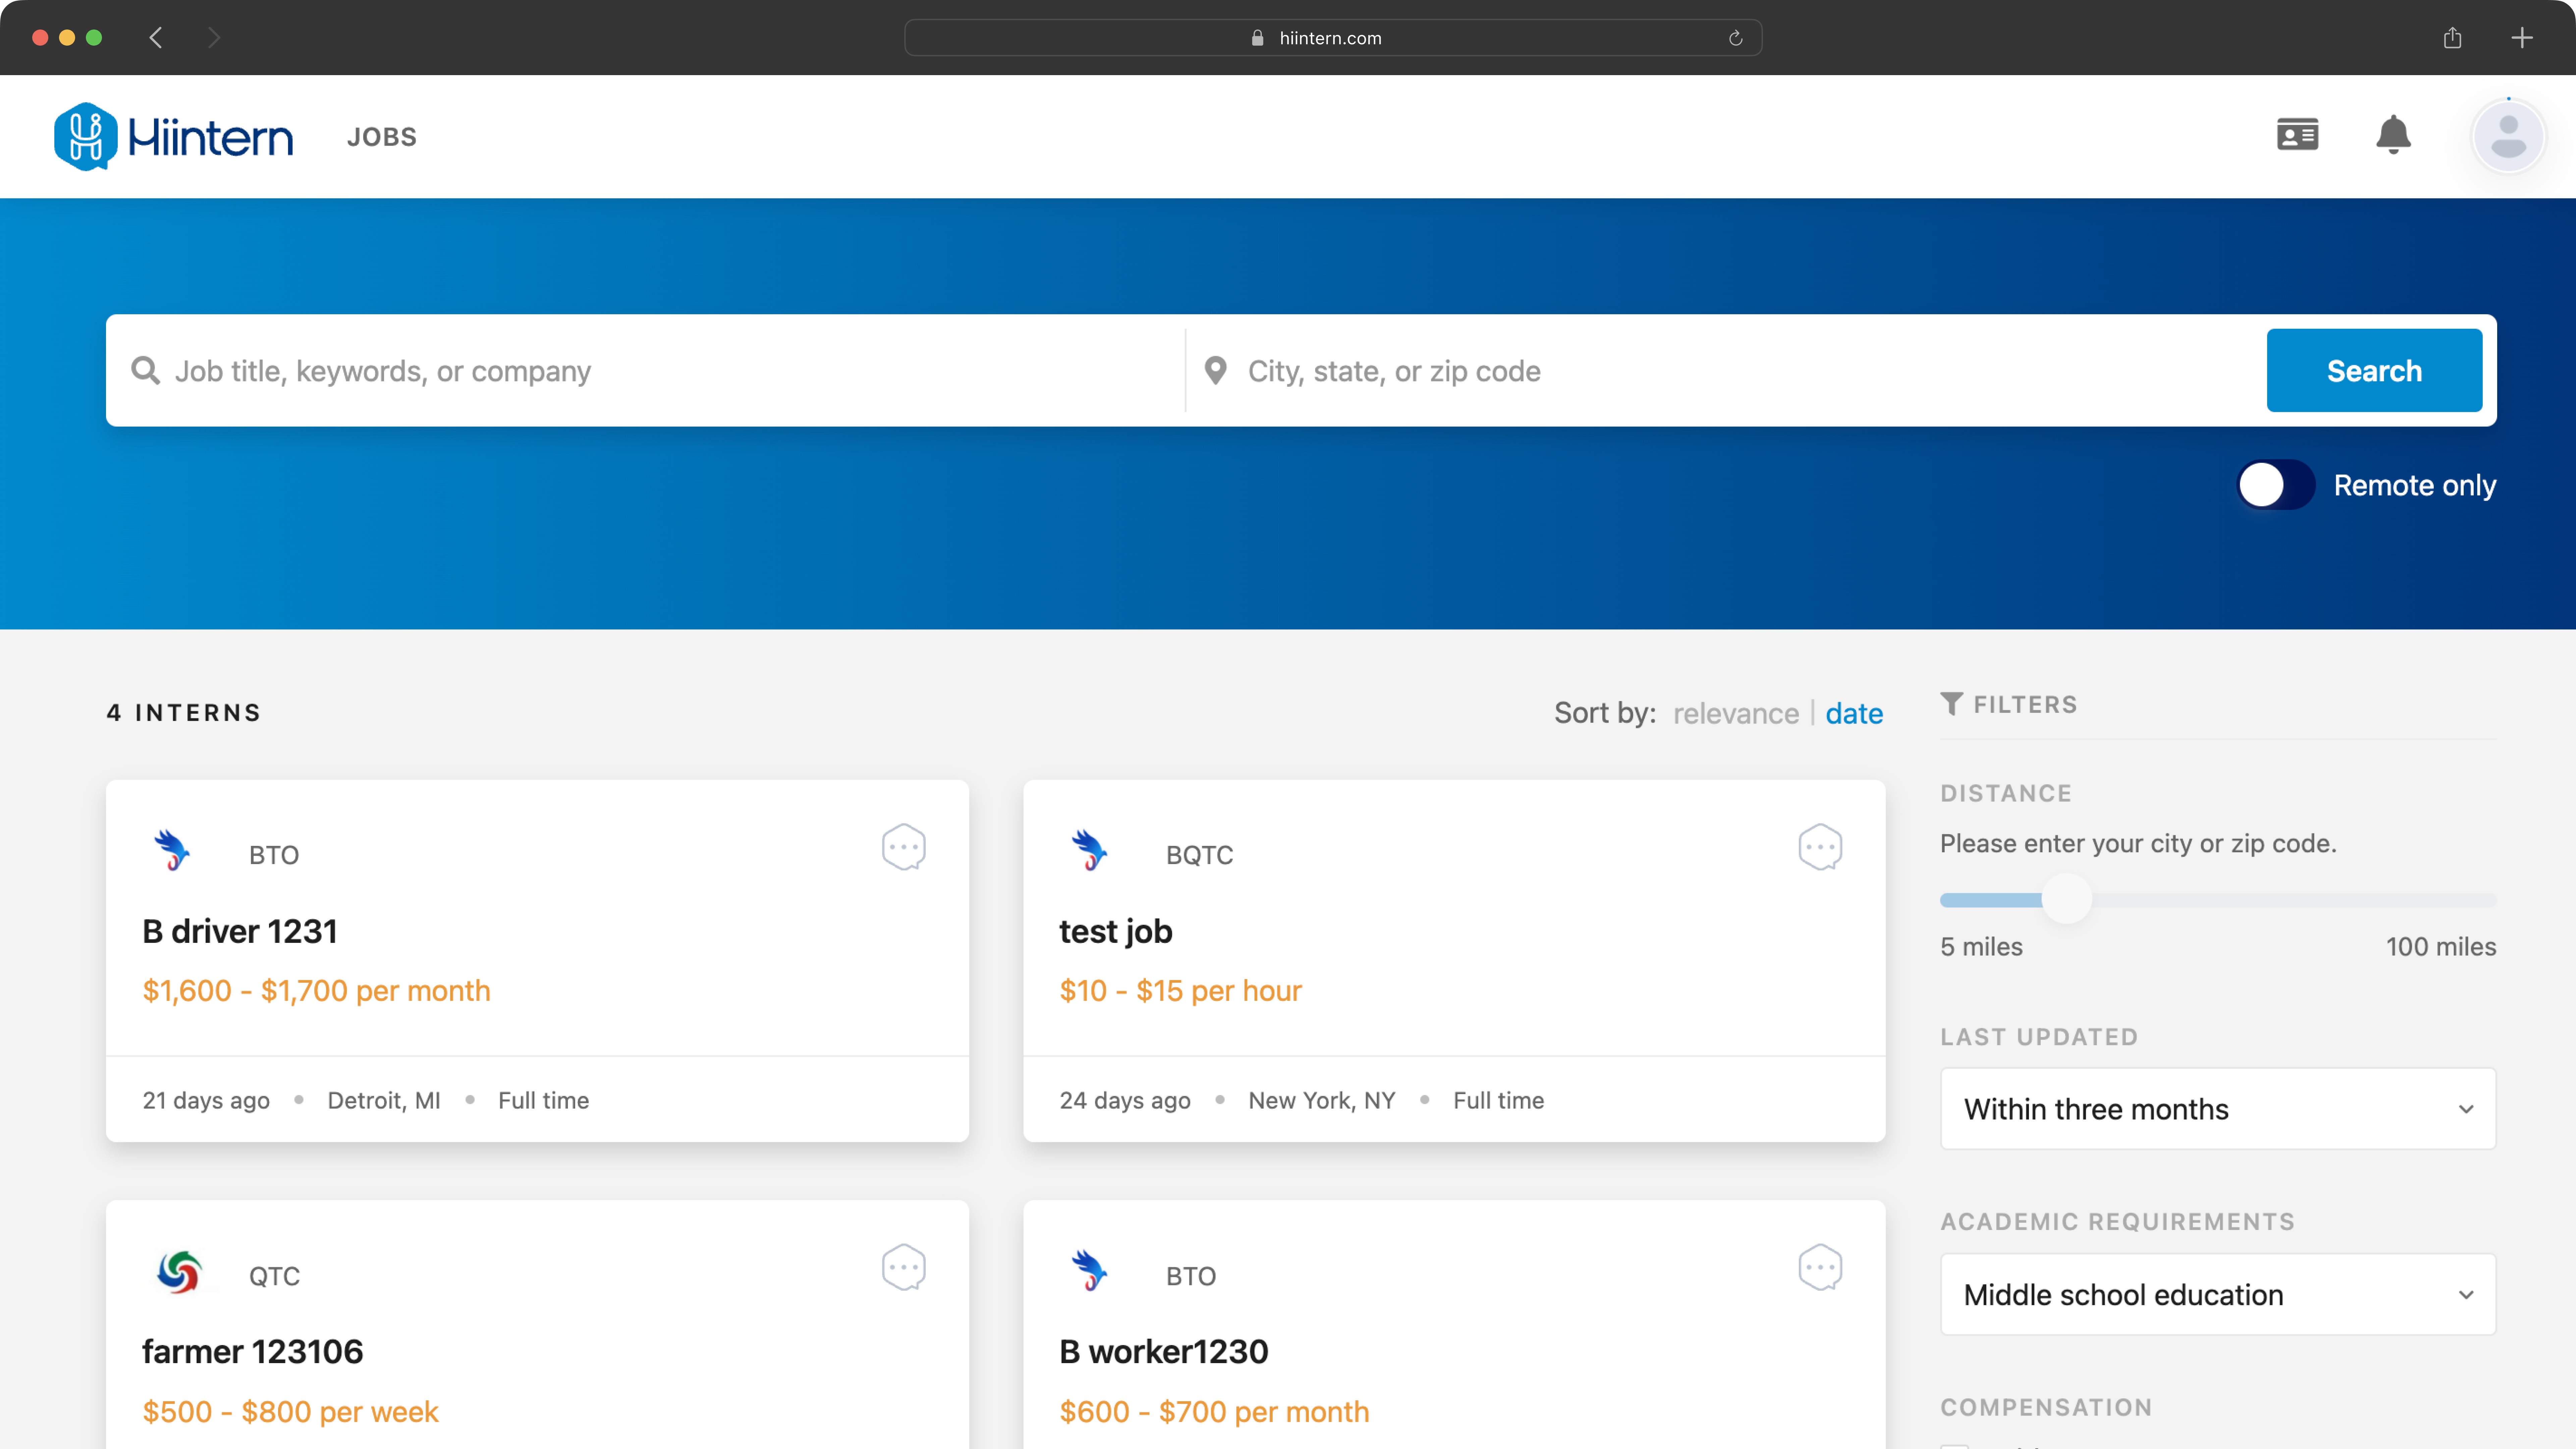Open notifications bell

2393,134
